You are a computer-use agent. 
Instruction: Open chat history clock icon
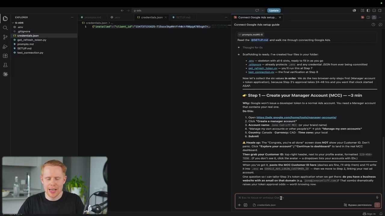tap(373, 25)
